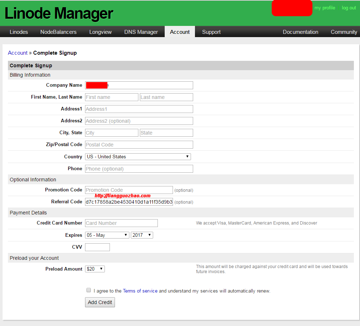Viewport: 360px width, 326px height.
Task: Click the preload amount charge note
Action: coord(272,269)
